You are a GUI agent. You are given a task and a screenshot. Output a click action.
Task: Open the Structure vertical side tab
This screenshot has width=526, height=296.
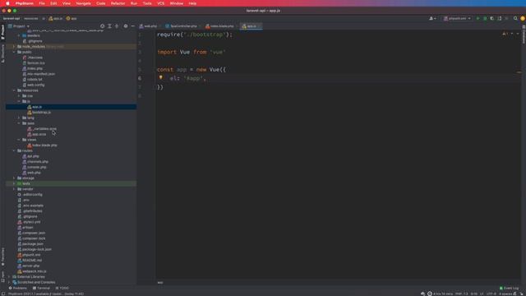(2, 53)
